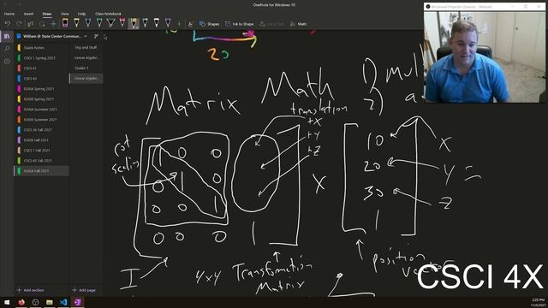Open the selected Linear Algebra page
This screenshot has height=308, width=548.
(86, 79)
